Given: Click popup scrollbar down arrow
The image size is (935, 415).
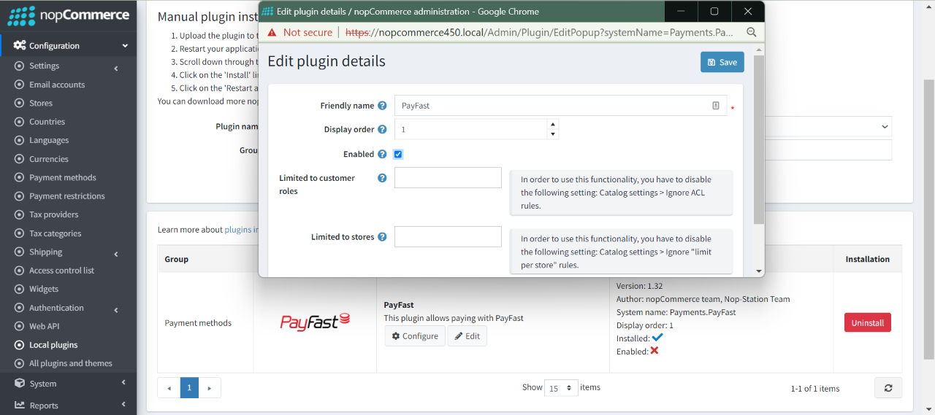Looking at the screenshot, I should coord(759,271).
